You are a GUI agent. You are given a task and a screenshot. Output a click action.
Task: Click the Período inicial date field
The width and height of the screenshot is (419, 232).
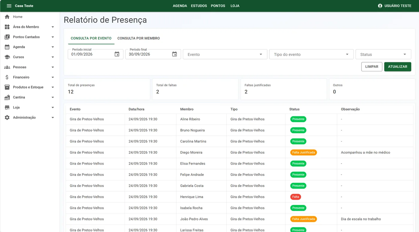(x=95, y=54)
